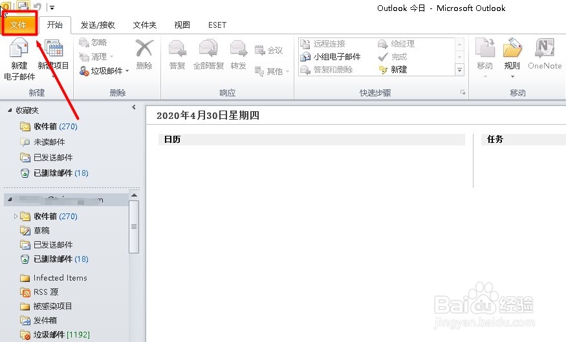The image size is (566, 342).
Task: Create a new email with 新建电子邮件
Action: point(19,59)
